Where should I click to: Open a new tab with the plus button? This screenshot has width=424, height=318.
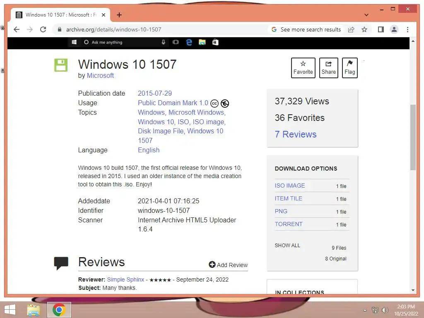(x=119, y=15)
